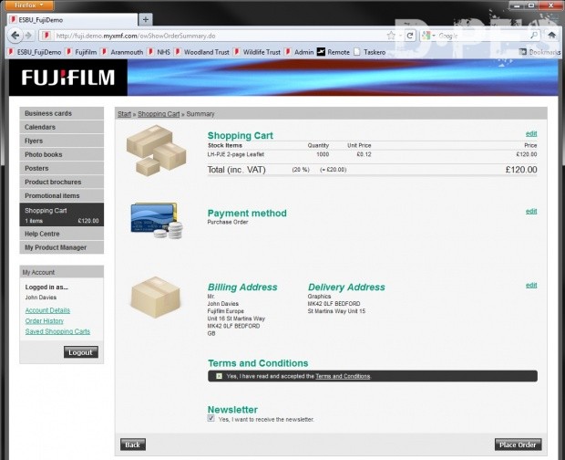Edit the Billing and Delivery addresses
Viewport: 565px width, 460px height.
click(531, 286)
